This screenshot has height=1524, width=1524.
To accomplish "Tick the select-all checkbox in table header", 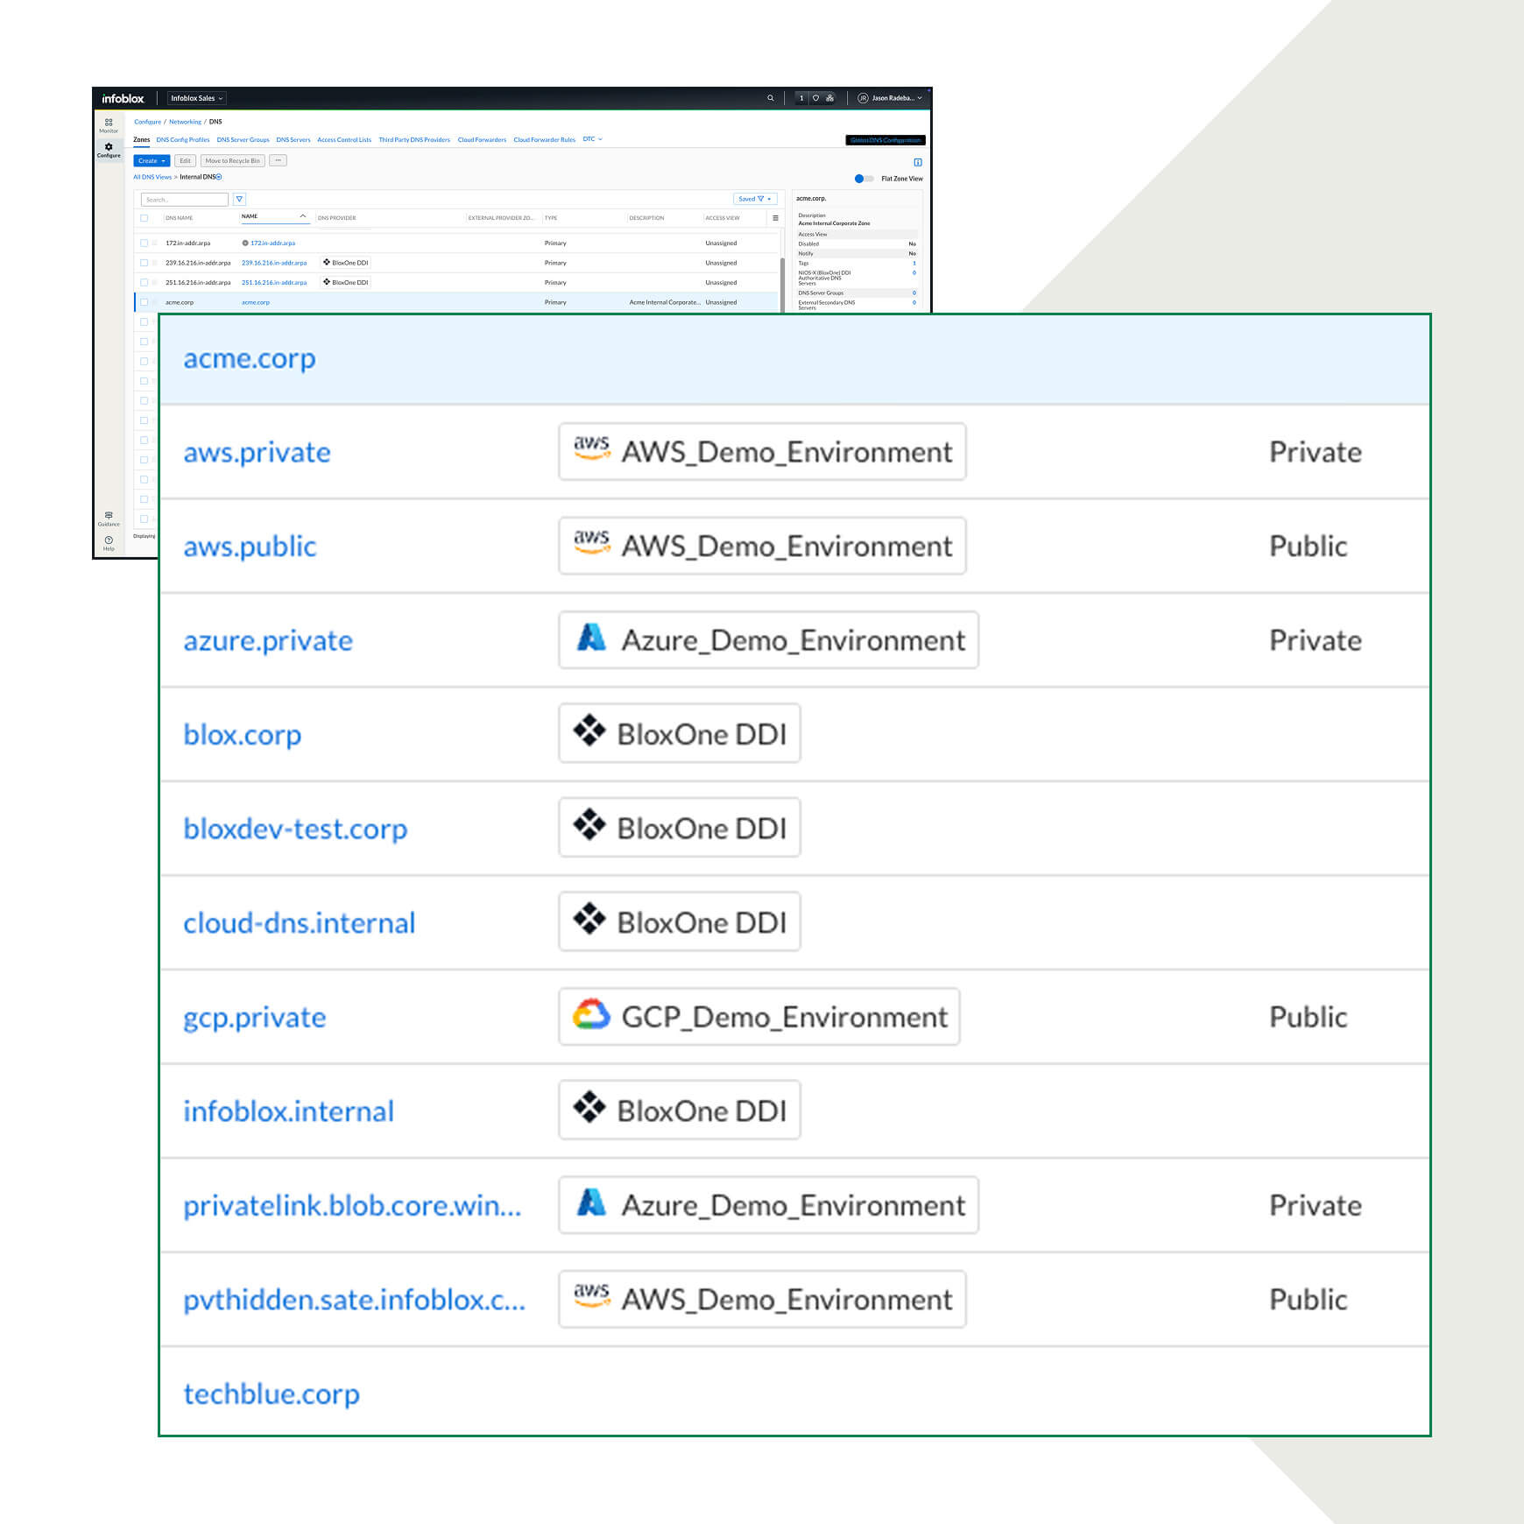I will coord(145,218).
